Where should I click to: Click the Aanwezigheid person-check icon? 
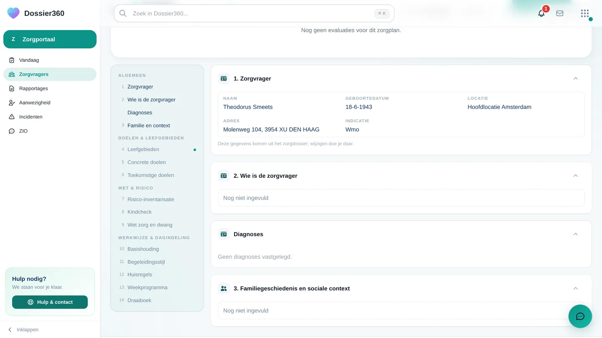tap(12, 103)
